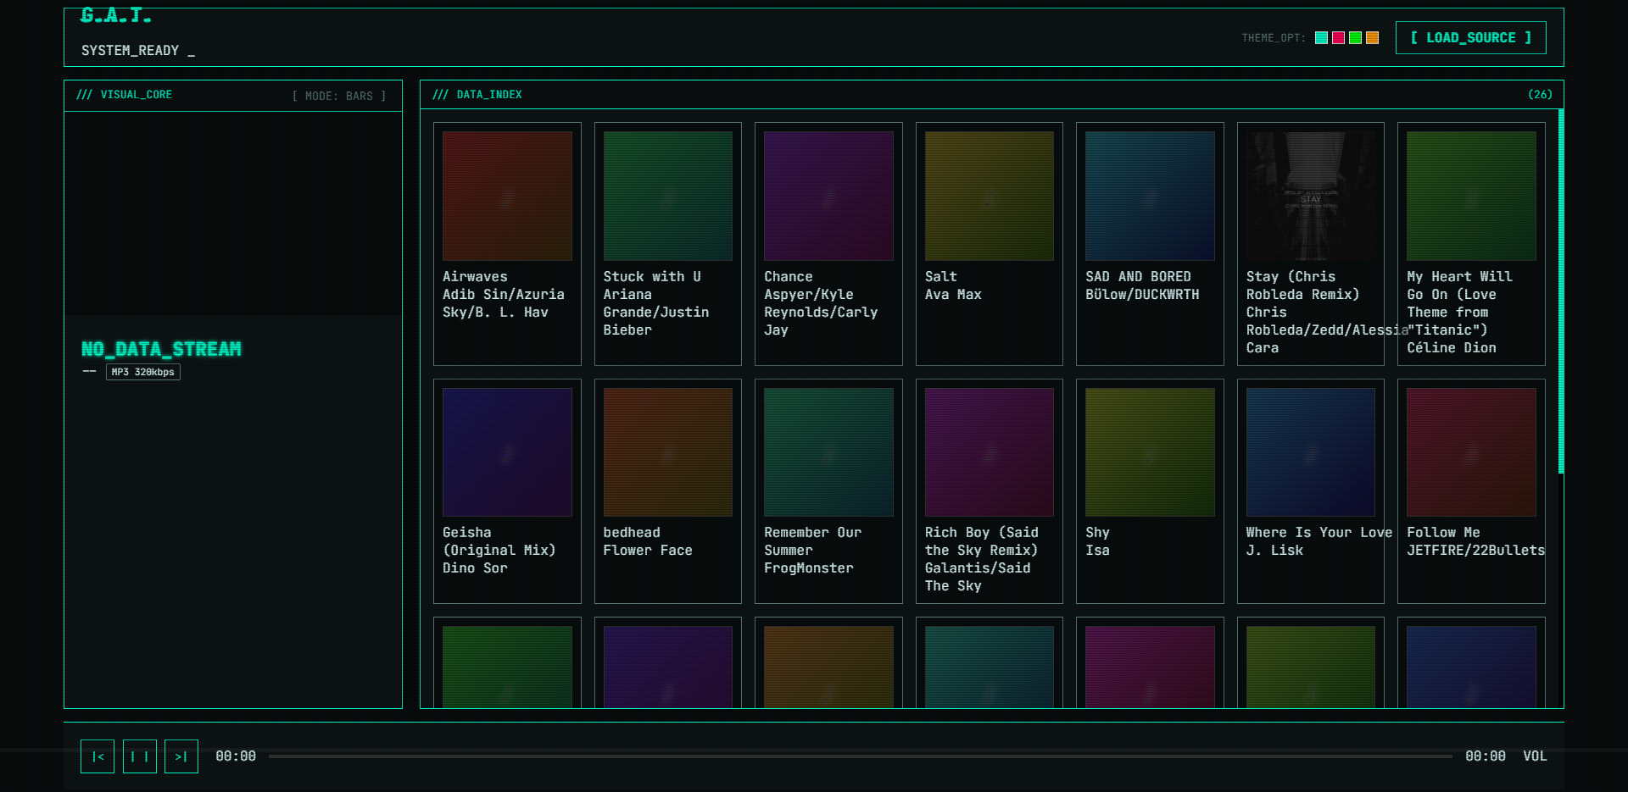Click the previous track button
This screenshot has width=1628, height=792.
(x=98, y=756)
